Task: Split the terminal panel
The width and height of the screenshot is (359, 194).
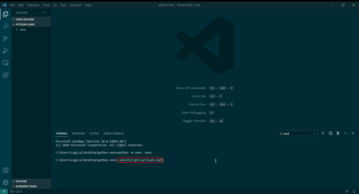Action: 330,133
